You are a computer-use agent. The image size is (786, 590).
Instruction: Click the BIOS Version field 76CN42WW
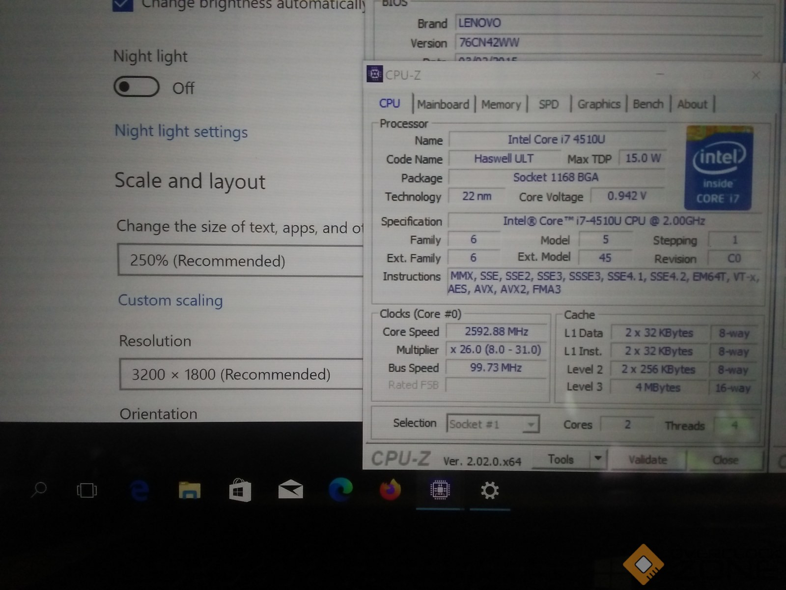click(x=609, y=42)
